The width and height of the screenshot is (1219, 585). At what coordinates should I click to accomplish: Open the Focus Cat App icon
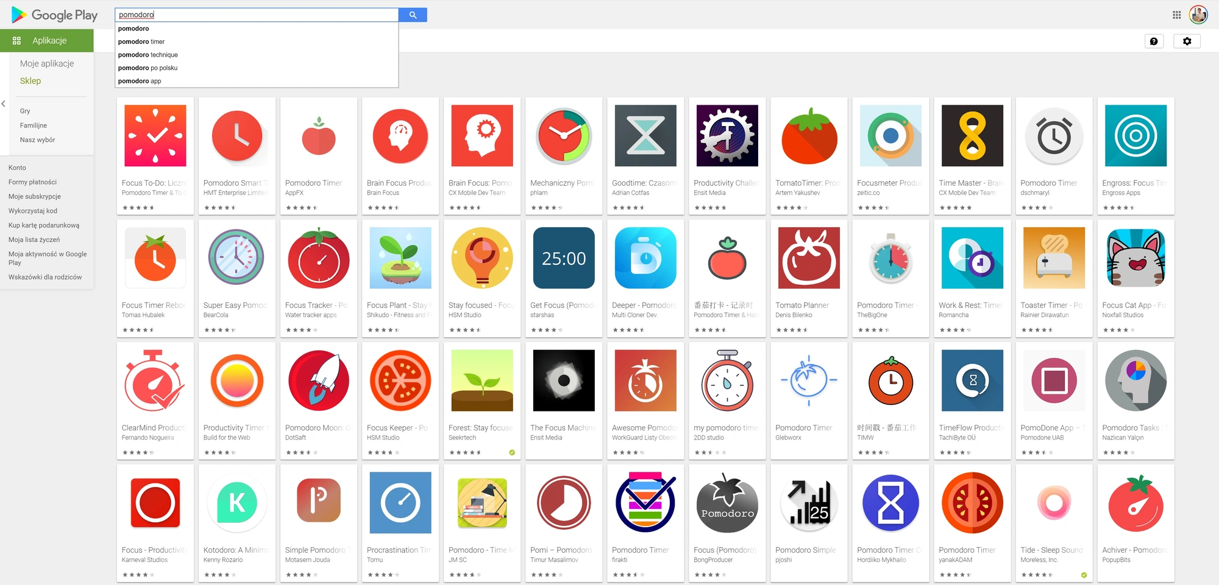coord(1135,258)
